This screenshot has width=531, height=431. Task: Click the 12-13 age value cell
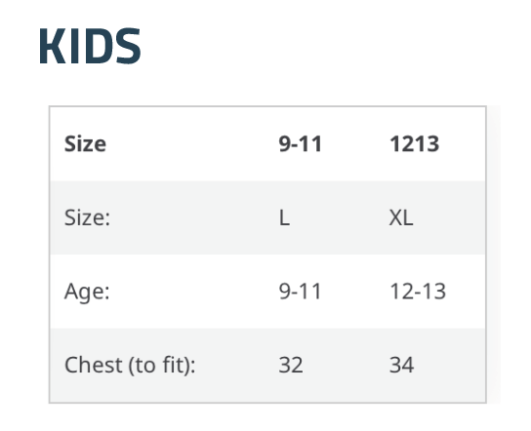coord(418,292)
